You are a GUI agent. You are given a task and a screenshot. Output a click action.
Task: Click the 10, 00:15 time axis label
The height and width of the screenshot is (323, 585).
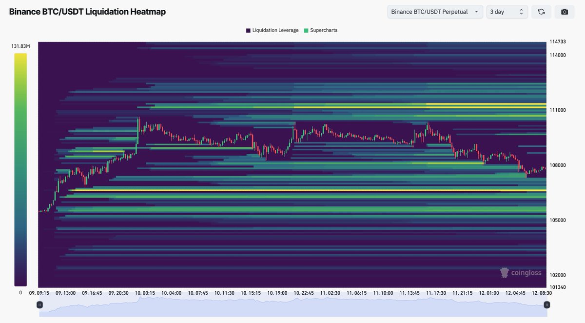coord(144,293)
